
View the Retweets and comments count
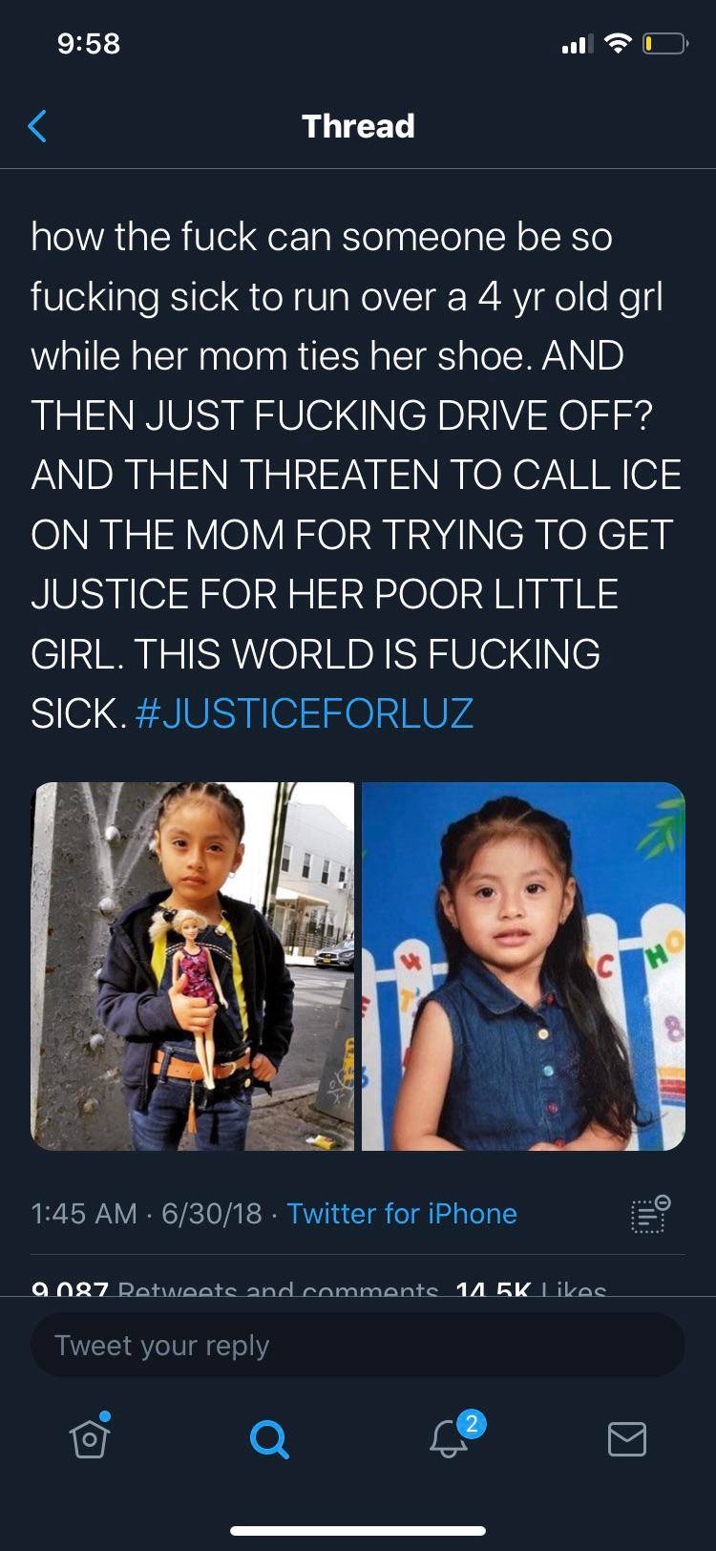(235, 1287)
